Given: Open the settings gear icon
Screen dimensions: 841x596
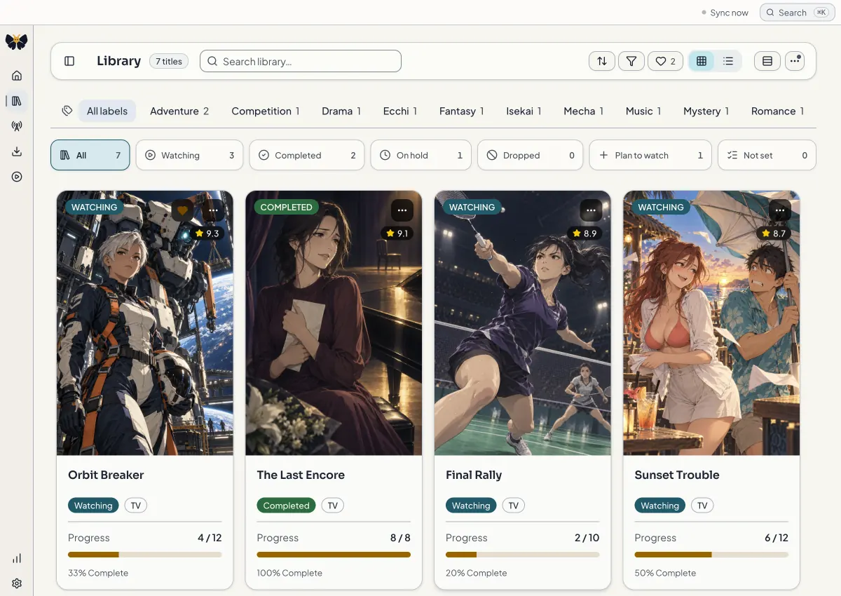Looking at the screenshot, I should click(17, 583).
